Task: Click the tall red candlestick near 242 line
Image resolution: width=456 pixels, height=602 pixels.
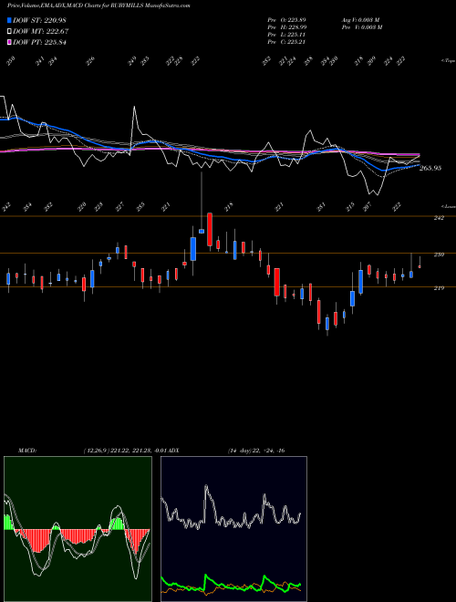Action: click(x=210, y=230)
